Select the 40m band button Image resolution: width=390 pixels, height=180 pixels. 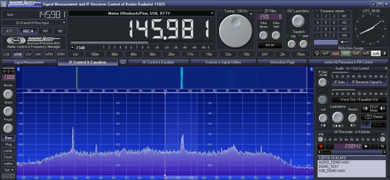tap(133, 54)
